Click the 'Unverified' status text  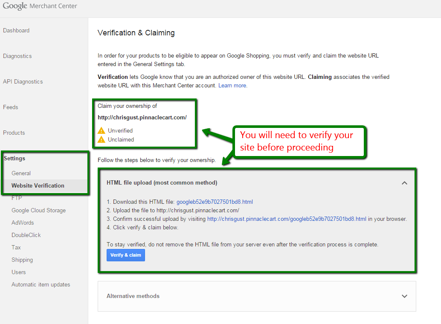click(120, 130)
